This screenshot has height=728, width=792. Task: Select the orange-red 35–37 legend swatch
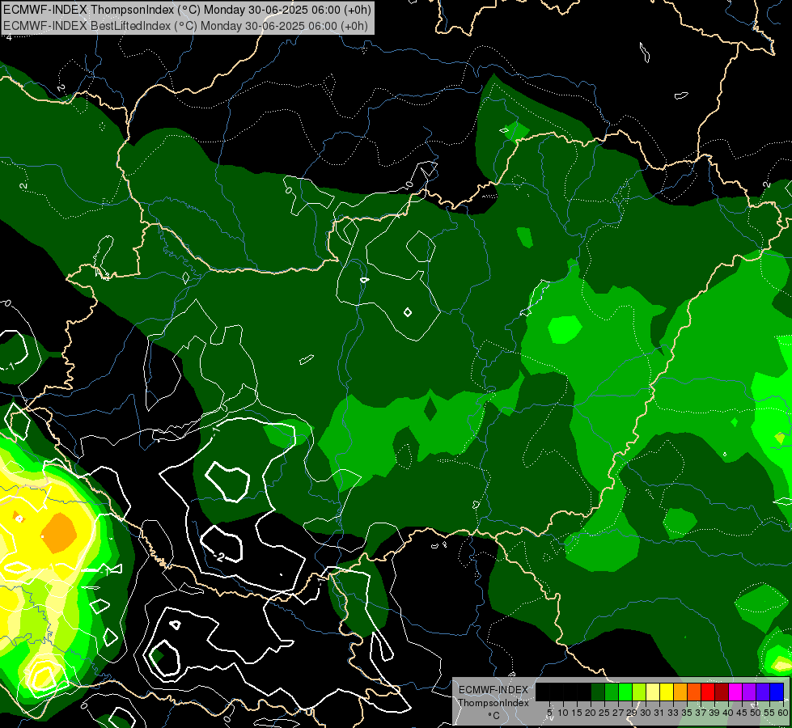click(x=694, y=692)
